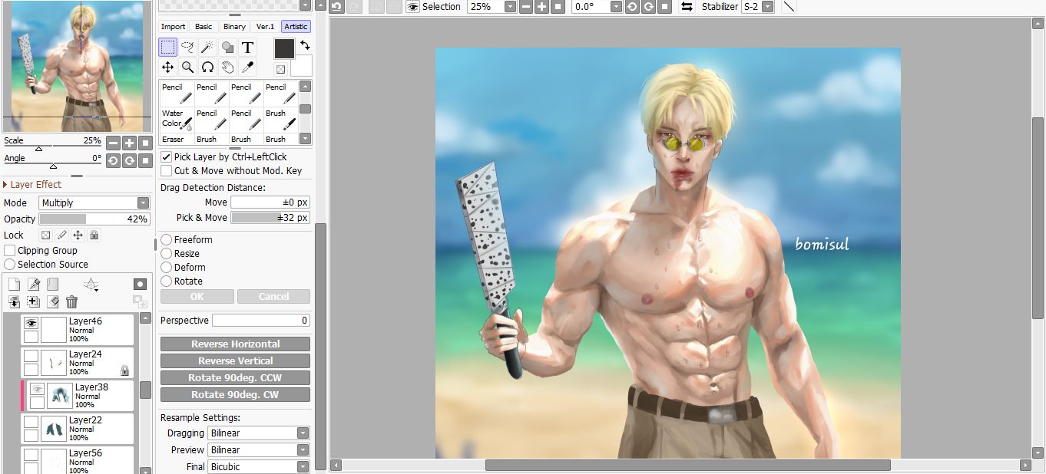The width and height of the screenshot is (1046, 474).
Task: Select the Zoom magnifier tool
Action: coord(187,67)
